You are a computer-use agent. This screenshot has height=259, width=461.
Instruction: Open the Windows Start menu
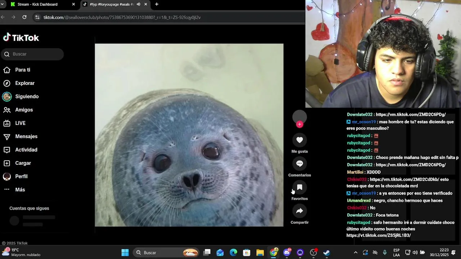125,253
